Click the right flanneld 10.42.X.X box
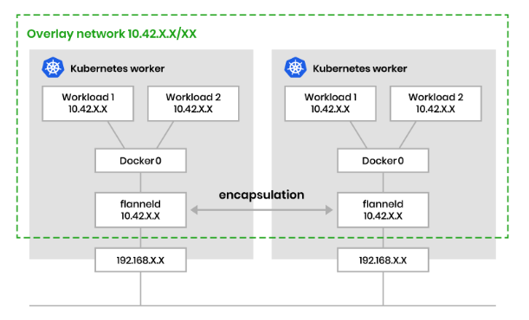 pyautogui.click(x=383, y=210)
